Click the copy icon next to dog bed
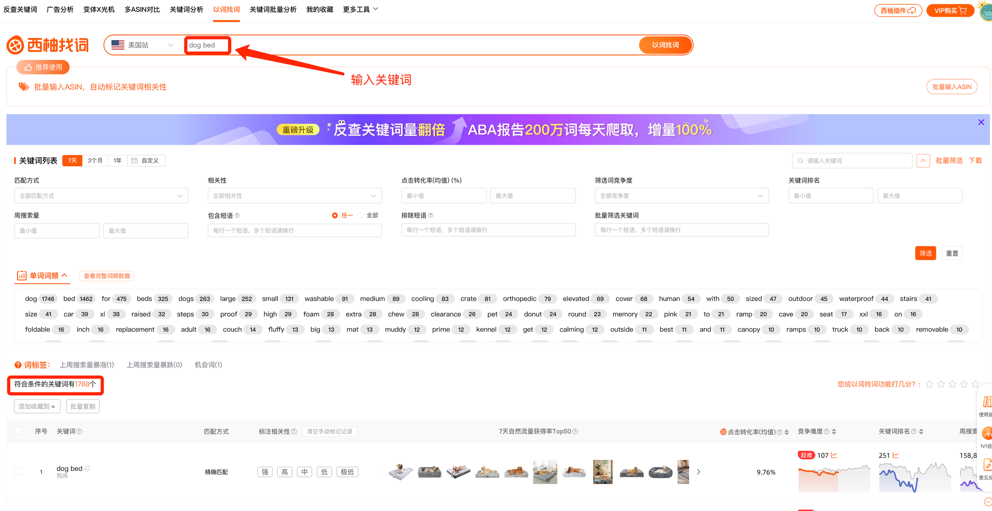The image size is (992, 511). 87,468
